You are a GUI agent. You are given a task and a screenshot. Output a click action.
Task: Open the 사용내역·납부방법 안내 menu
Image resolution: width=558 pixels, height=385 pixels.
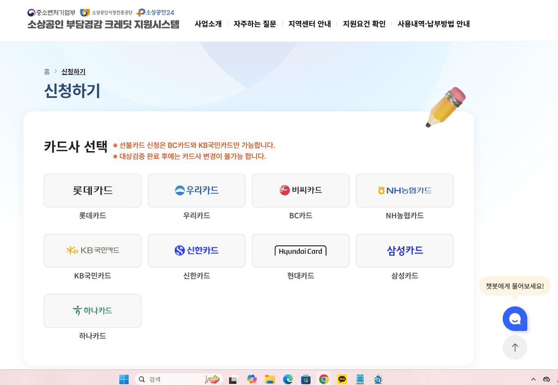(x=433, y=24)
